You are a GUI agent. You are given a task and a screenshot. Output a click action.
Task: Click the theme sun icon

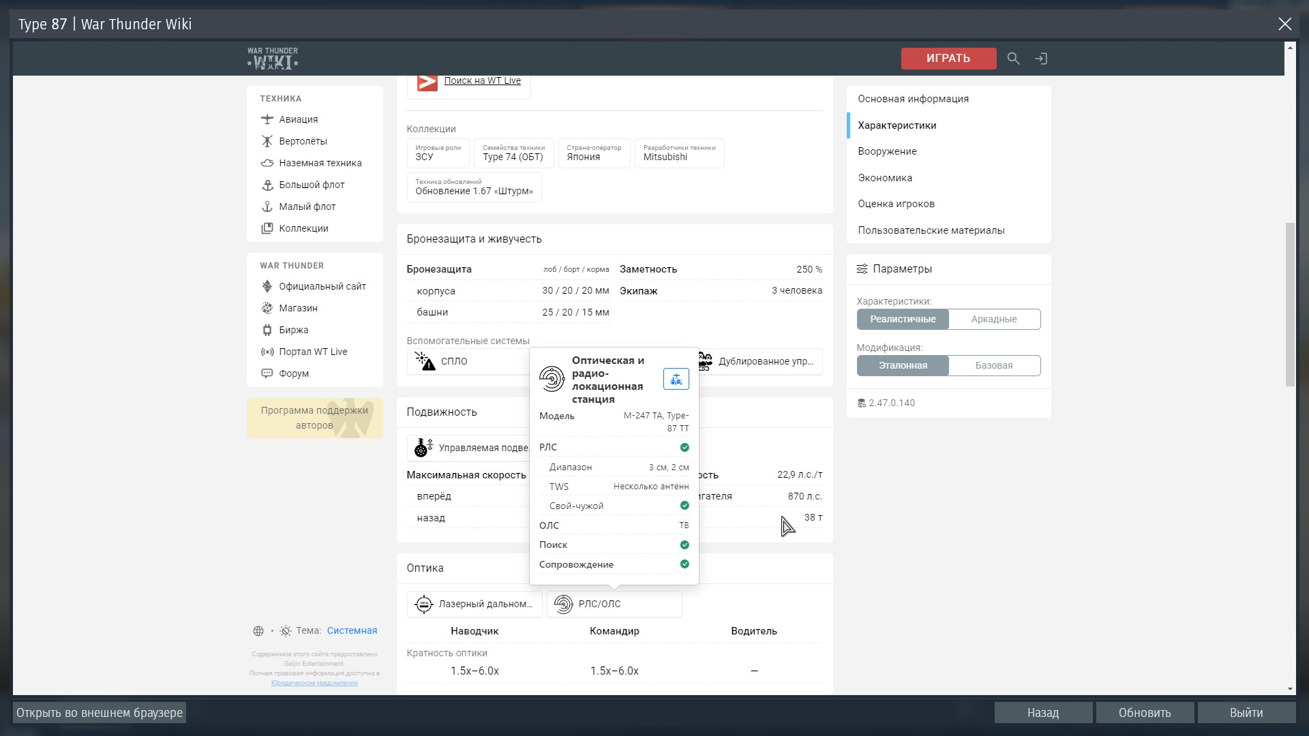click(x=286, y=631)
